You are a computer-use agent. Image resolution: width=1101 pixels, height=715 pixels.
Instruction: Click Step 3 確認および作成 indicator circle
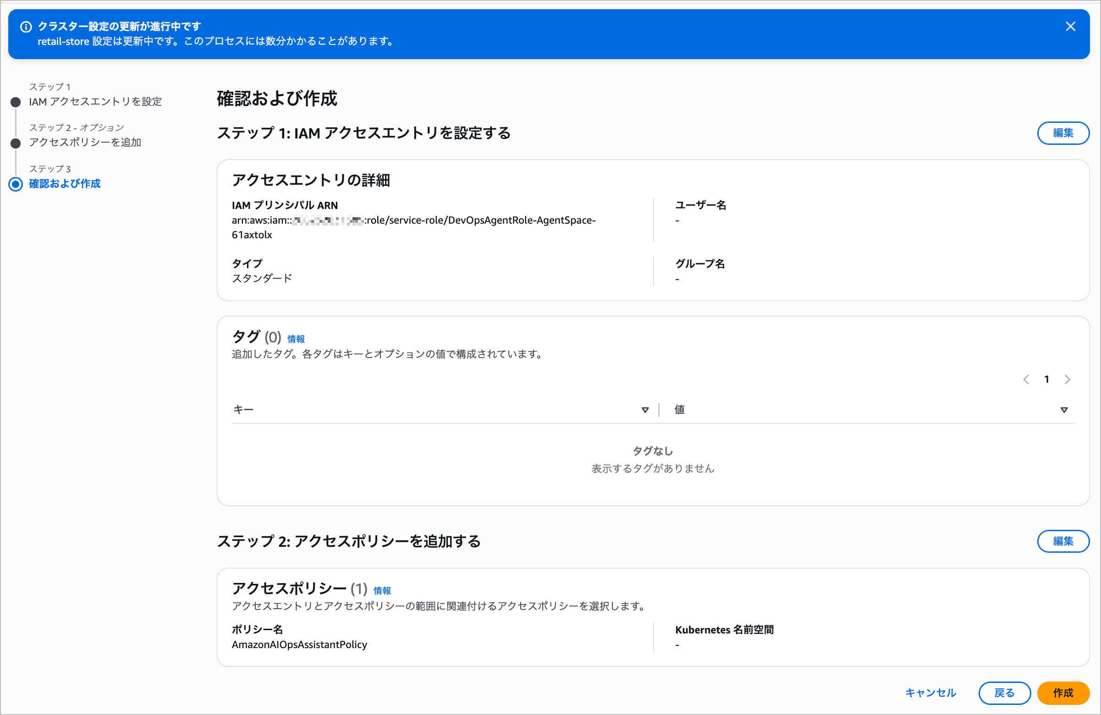tap(16, 184)
